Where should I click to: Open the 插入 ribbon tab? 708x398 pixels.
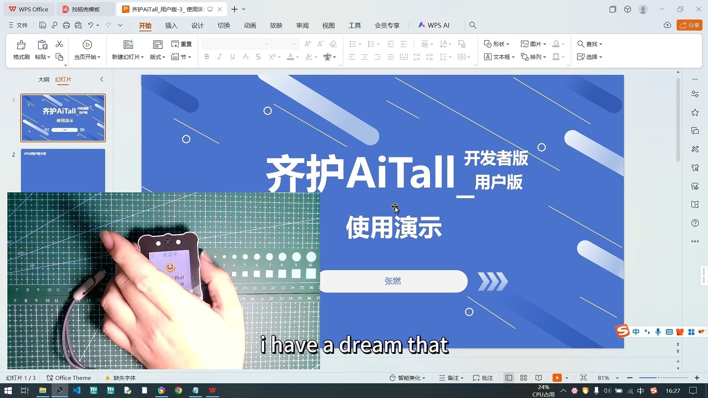pyautogui.click(x=171, y=25)
